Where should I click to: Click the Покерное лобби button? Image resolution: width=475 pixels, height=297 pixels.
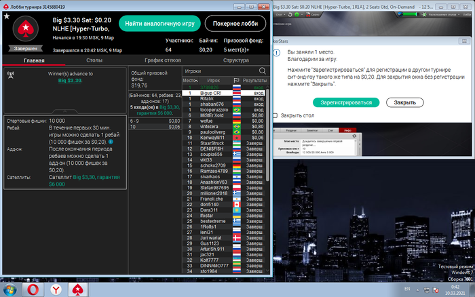tap(235, 23)
